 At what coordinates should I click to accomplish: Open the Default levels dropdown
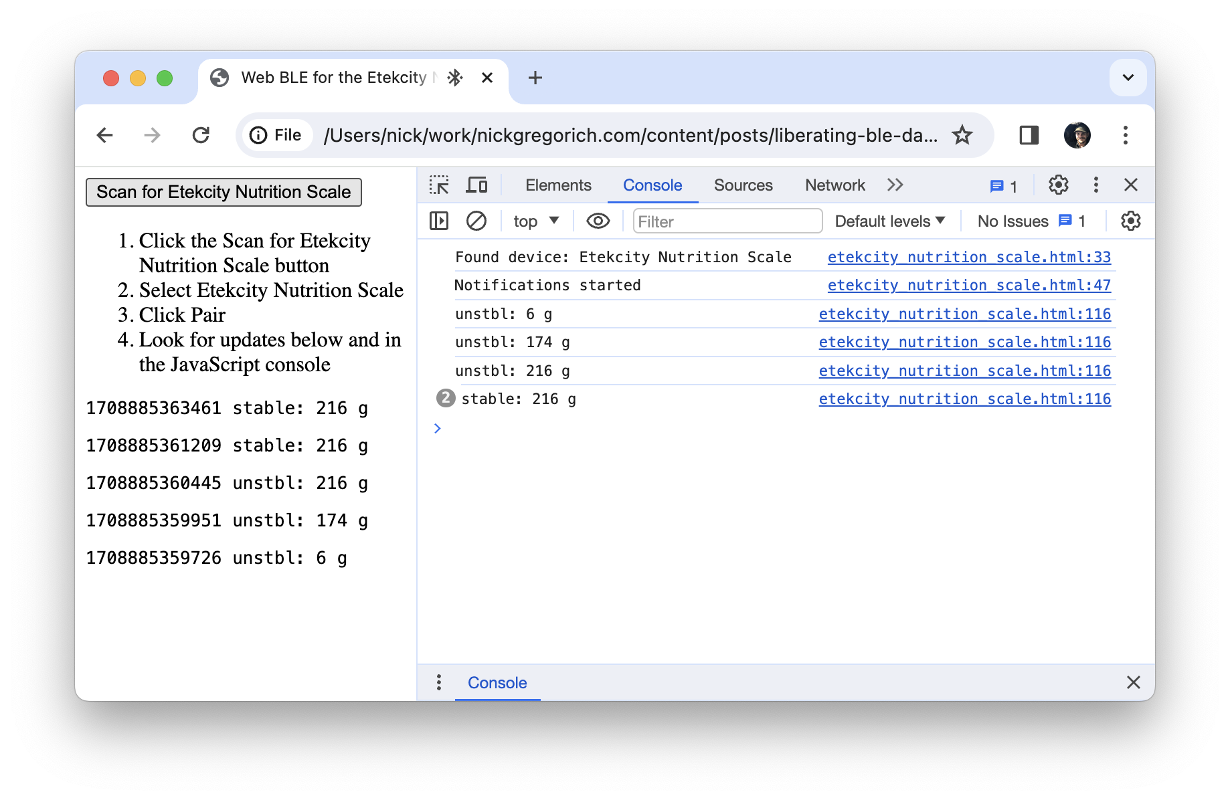tap(889, 221)
